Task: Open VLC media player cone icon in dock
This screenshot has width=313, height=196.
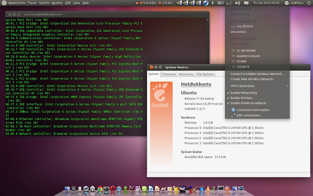Action: coord(208,189)
